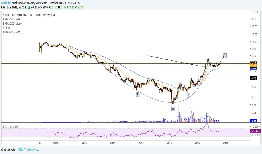Click the question mark target label

coord(225,56)
